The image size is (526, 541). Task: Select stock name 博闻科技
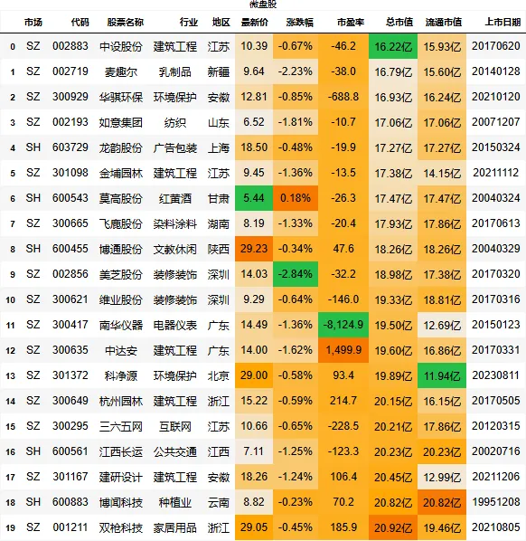tap(121, 503)
